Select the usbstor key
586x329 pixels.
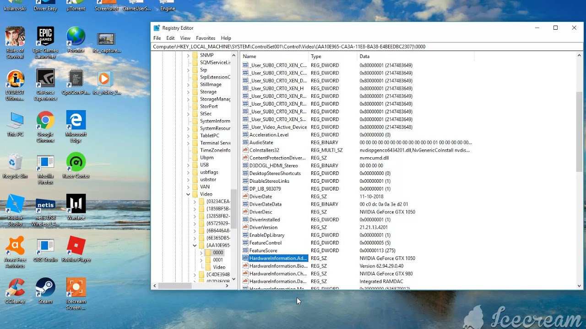pyautogui.click(x=208, y=180)
